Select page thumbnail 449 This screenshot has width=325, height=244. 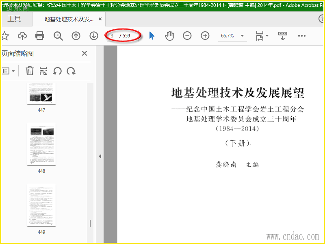point(41,205)
